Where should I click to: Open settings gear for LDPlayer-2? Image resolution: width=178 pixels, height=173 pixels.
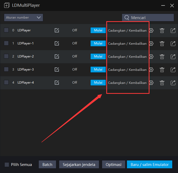tap(151, 56)
